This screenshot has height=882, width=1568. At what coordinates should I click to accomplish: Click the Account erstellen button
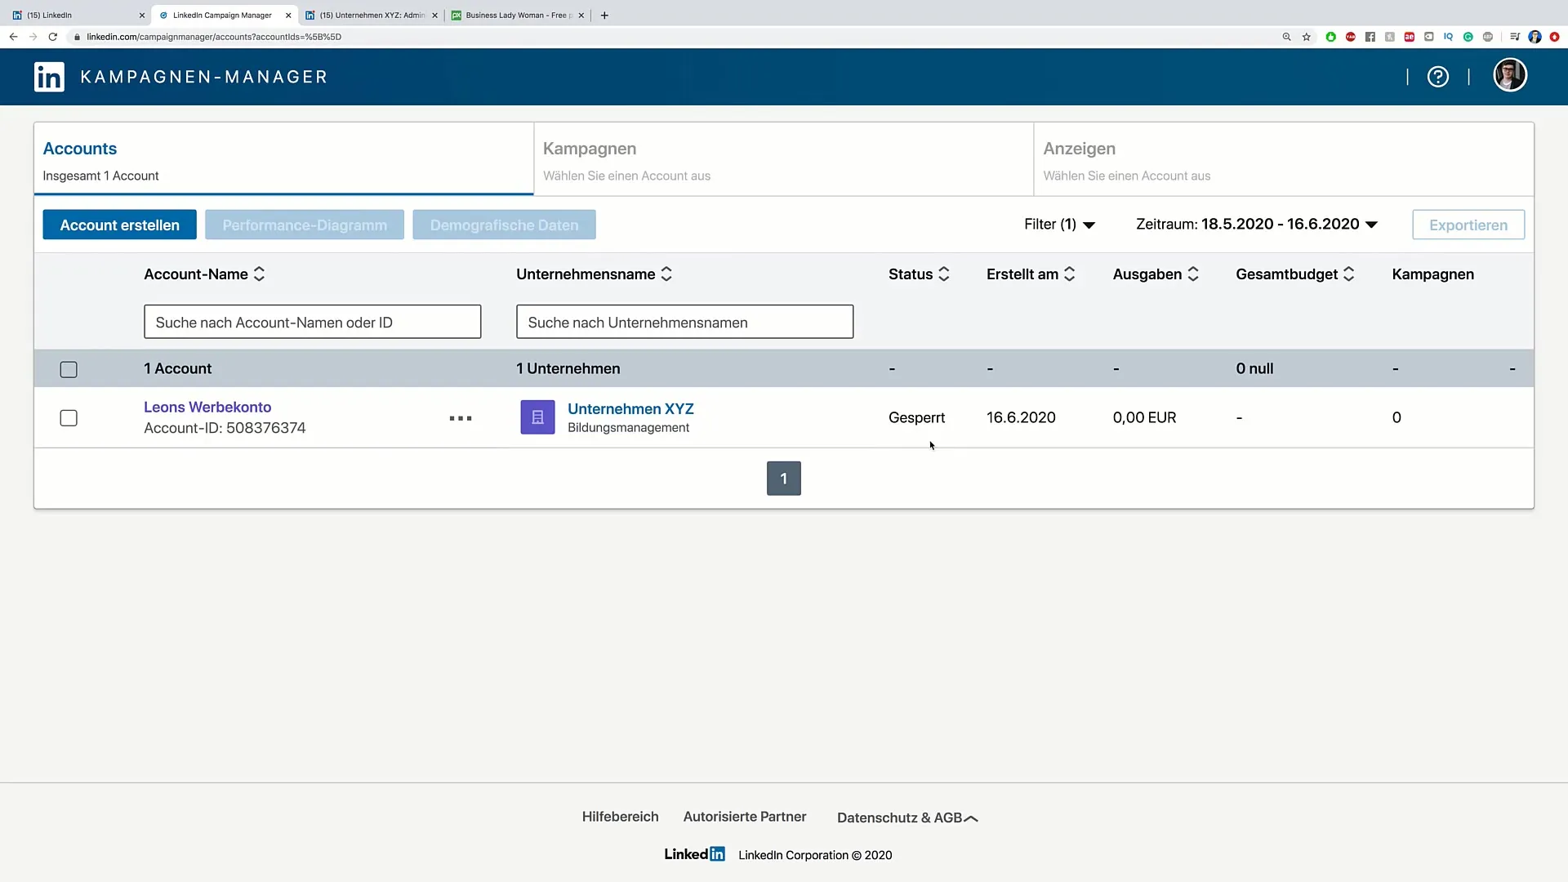(119, 225)
